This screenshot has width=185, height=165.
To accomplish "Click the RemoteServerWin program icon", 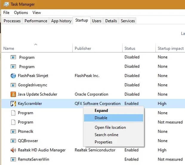I will (13, 159).
